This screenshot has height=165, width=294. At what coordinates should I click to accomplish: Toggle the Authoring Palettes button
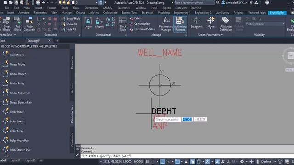tap(180, 24)
